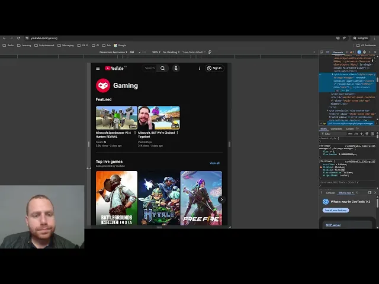Open the Dimensions Responsive dropdown

[x=113, y=52]
